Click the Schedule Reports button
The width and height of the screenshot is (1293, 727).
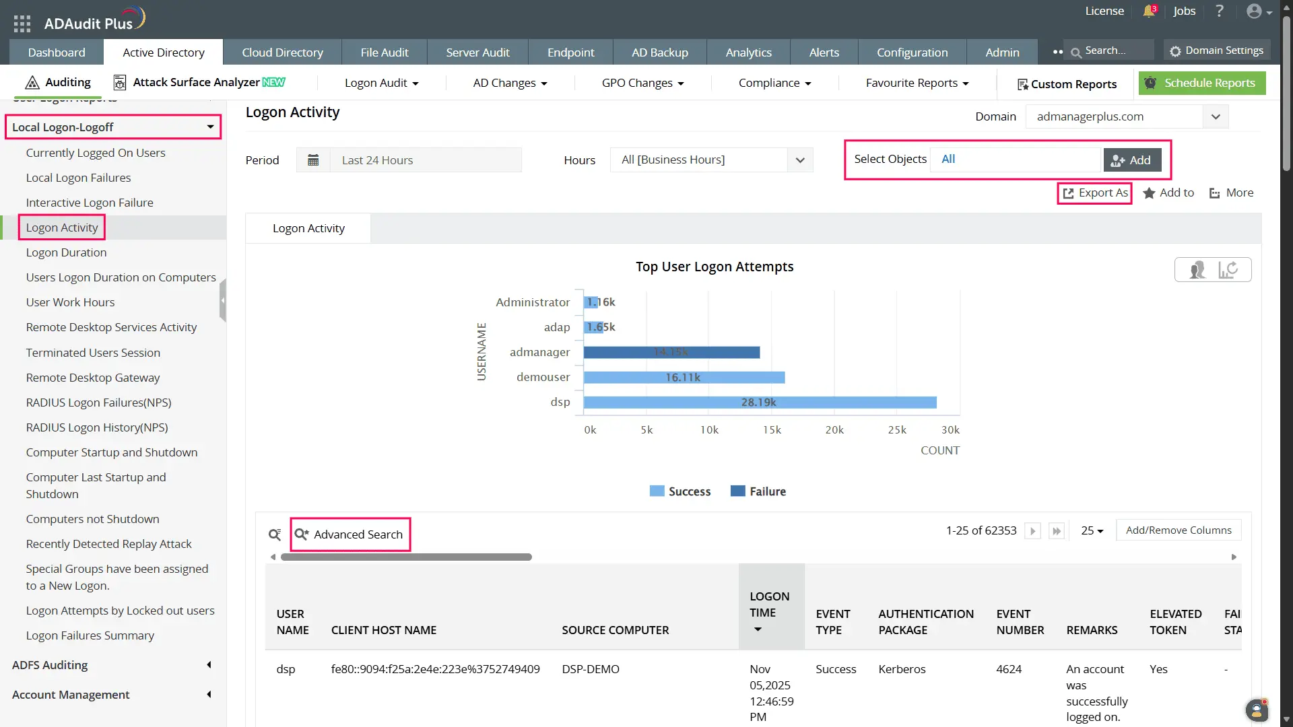click(x=1202, y=83)
